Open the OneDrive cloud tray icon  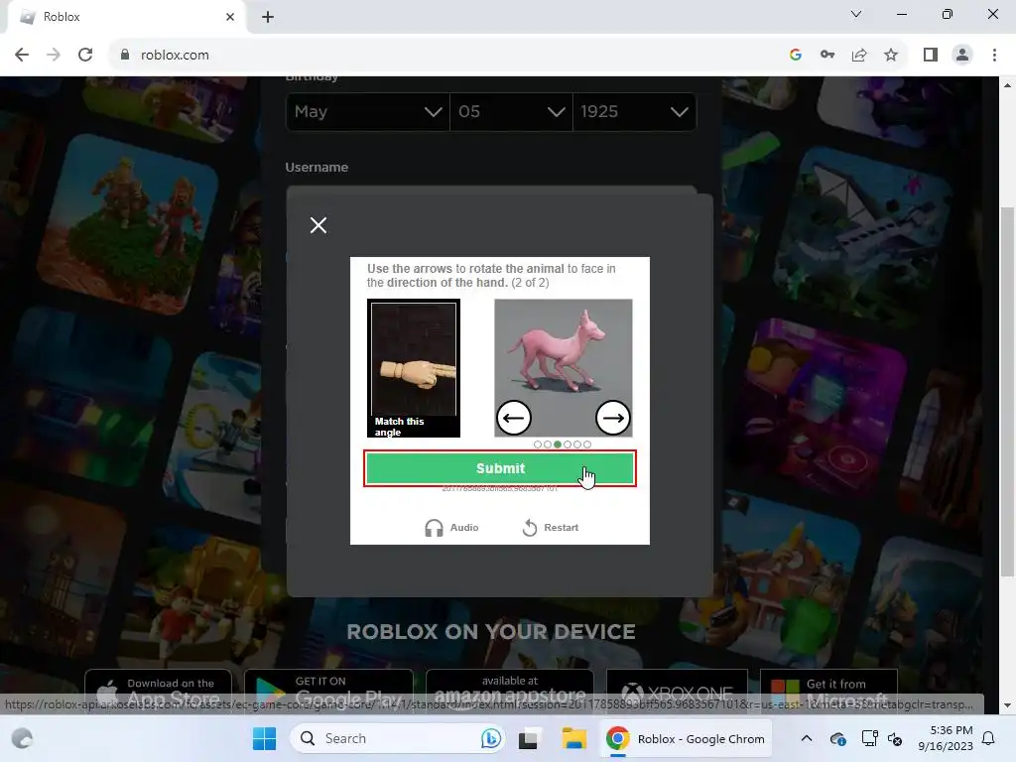837,738
